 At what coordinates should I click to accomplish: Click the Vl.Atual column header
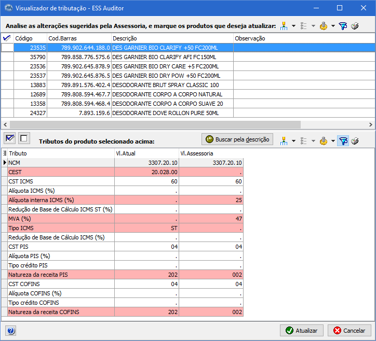[x=147, y=153]
